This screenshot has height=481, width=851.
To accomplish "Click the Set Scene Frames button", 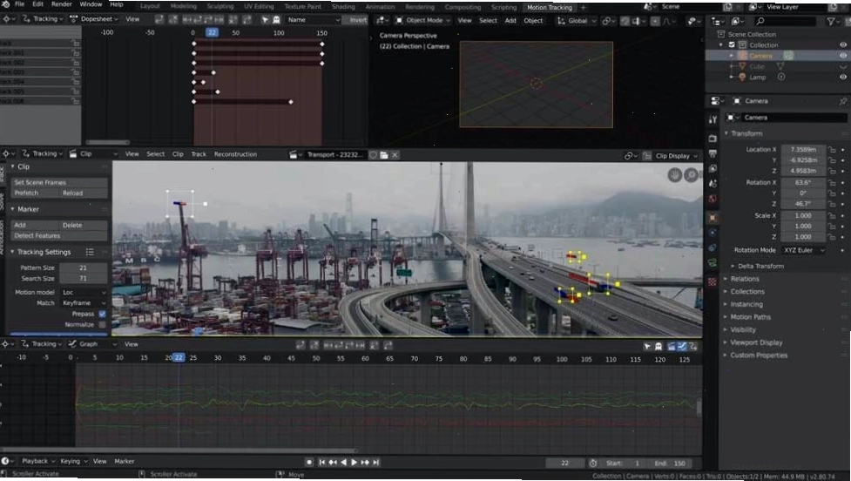I will pyautogui.click(x=58, y=182).
